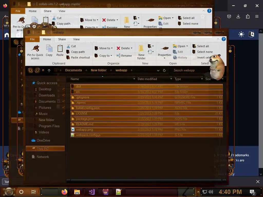Select the README.md file
Image resolution: width=263 pixels, height=197 pixels.
[147, 124]
